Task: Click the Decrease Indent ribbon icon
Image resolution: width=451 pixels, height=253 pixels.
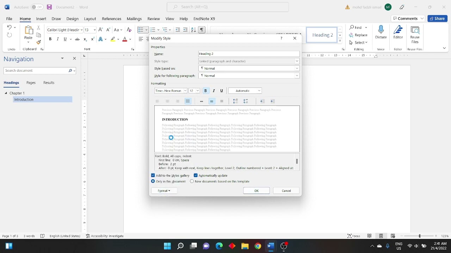Action: point(178,30)
